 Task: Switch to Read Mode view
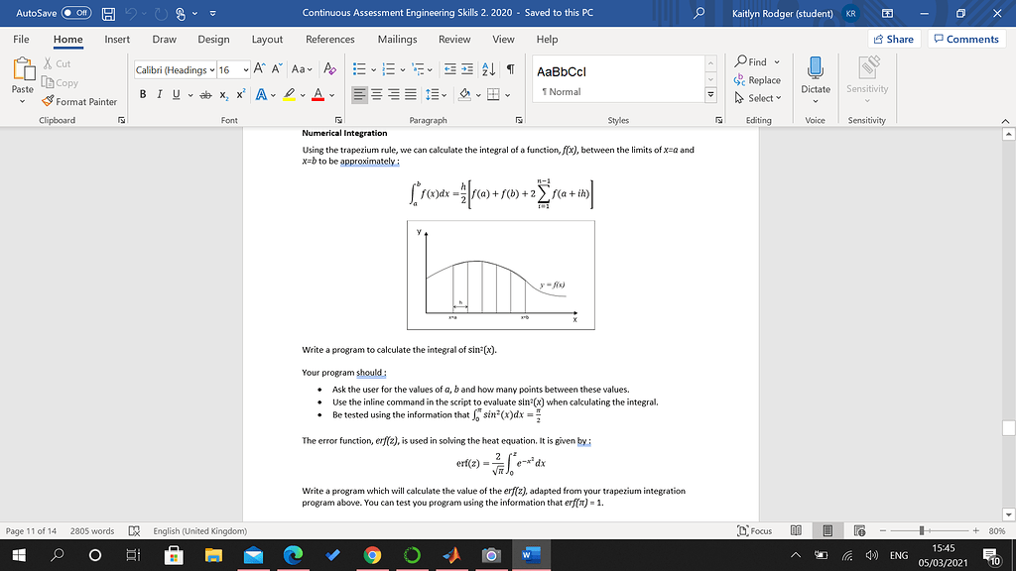point(797,531)
